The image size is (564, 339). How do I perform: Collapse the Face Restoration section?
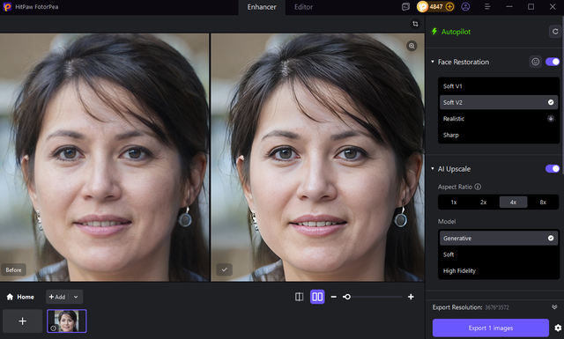433,62
